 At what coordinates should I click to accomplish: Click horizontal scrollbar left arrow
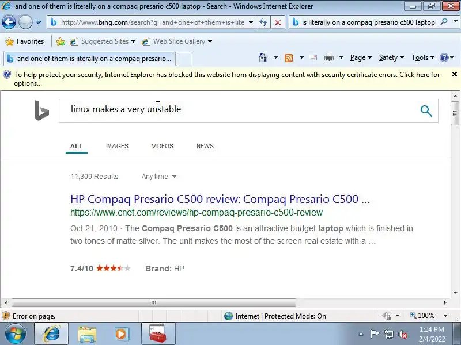click(5, 302)
